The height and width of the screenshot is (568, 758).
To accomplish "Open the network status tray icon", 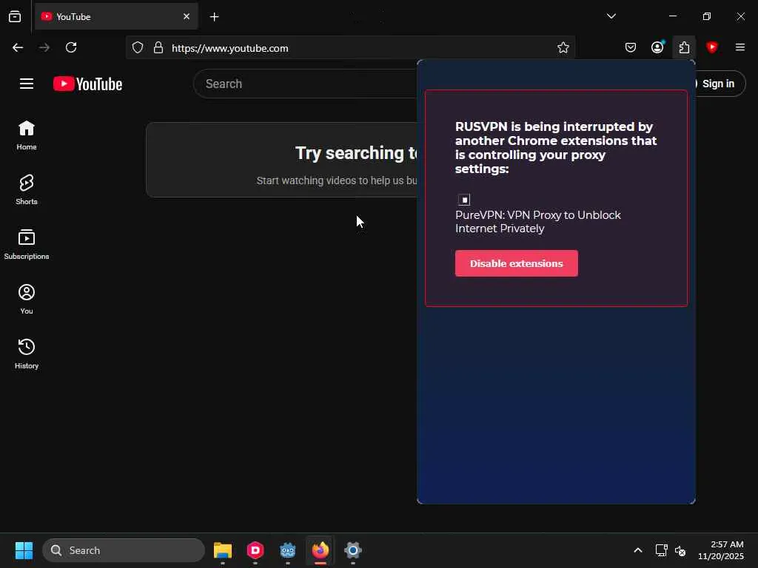I will coord(661,550).
